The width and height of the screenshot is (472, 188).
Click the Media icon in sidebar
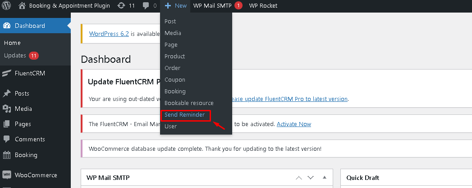[x=7, y=109]
